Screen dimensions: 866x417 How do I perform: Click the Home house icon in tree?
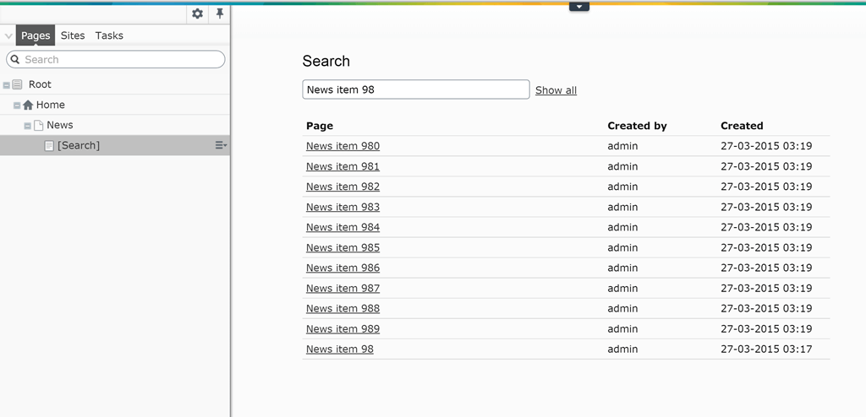tap(28, 105)
